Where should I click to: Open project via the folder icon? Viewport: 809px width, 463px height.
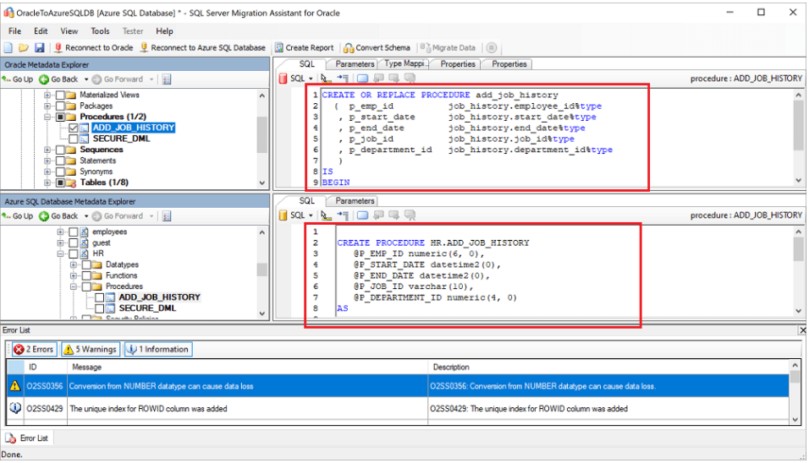24,48
